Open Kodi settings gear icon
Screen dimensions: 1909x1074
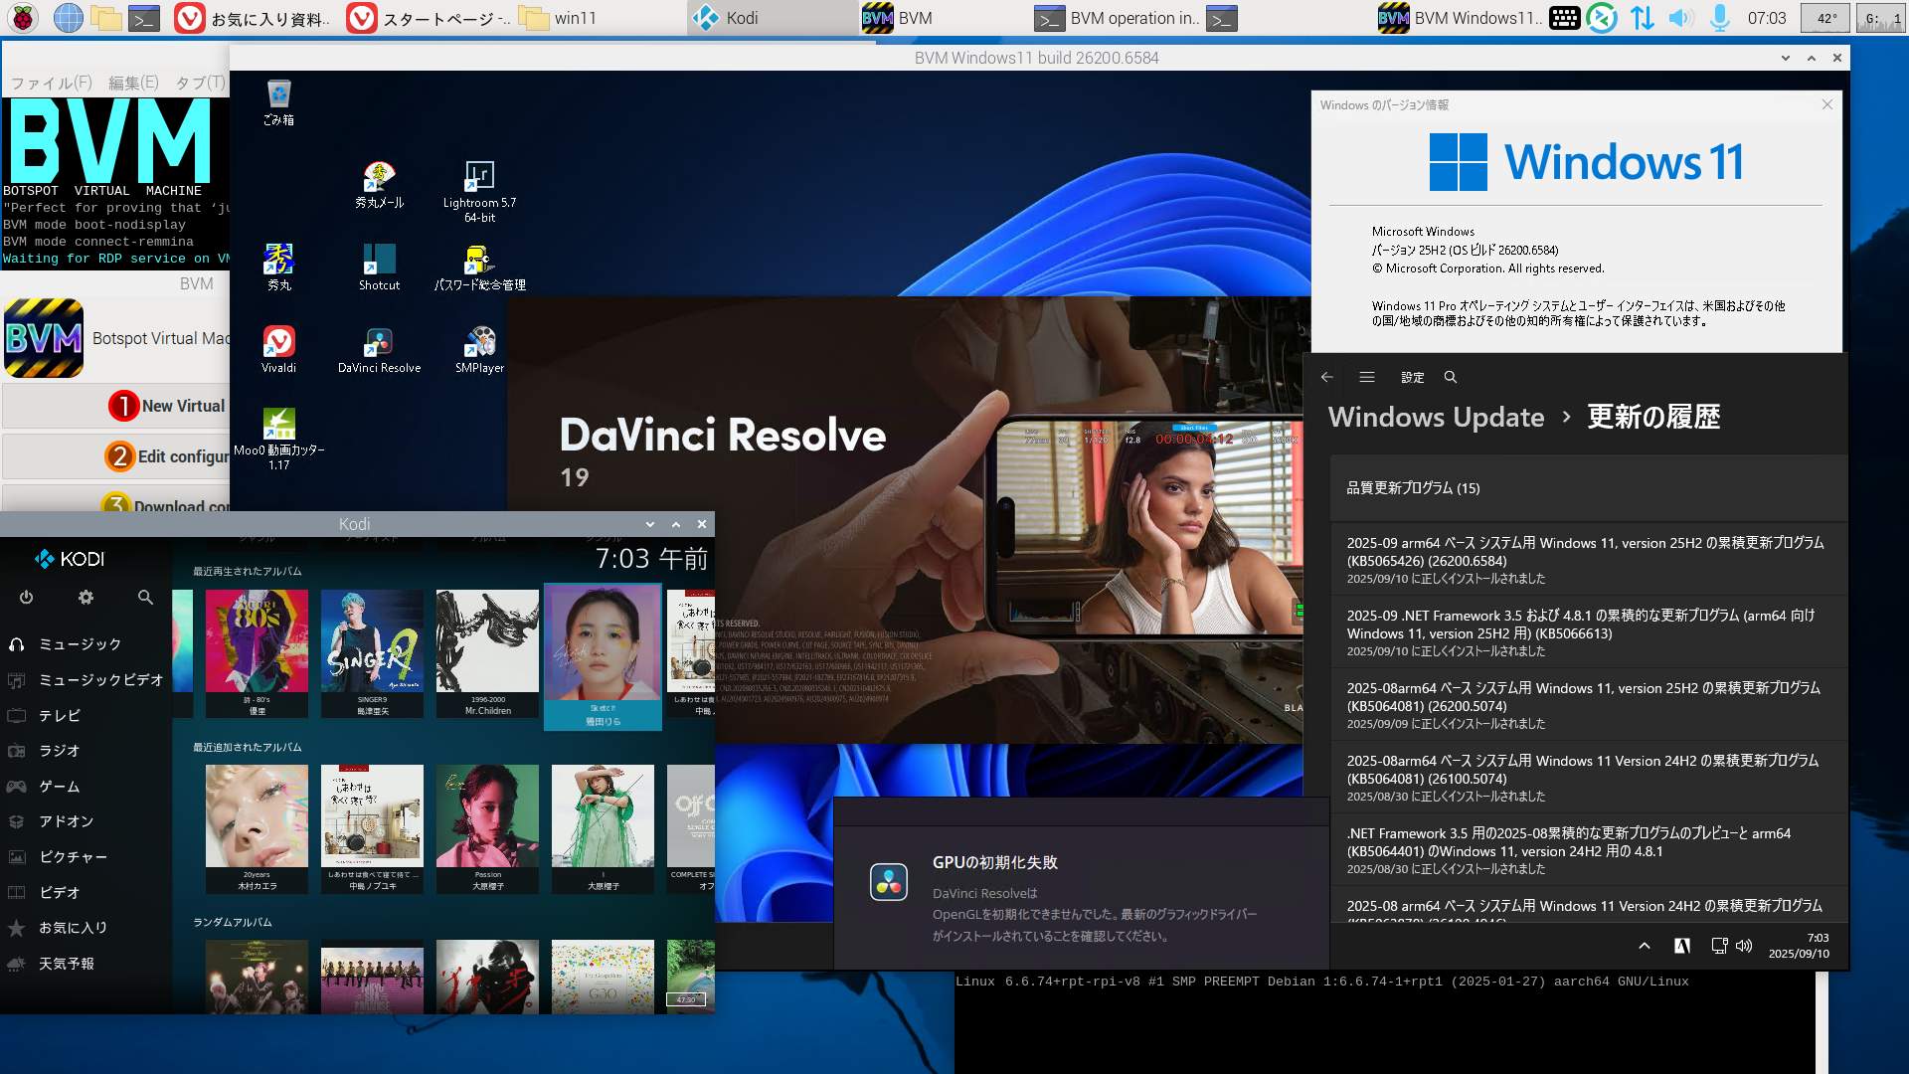[86, 598]
